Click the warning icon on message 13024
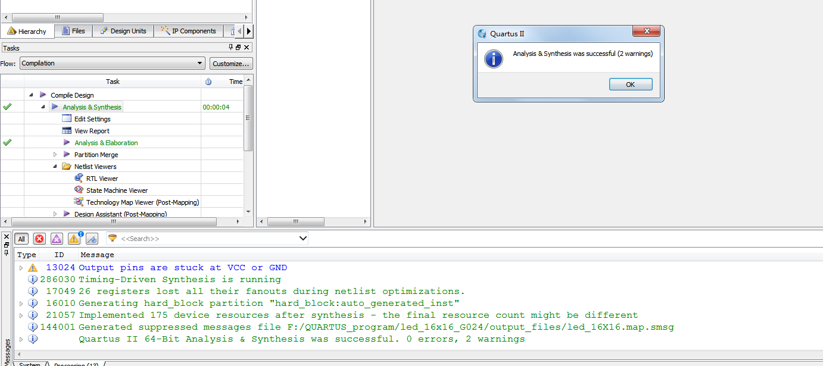The width and height of the screenshot is (823, 366). click(33, 268)
